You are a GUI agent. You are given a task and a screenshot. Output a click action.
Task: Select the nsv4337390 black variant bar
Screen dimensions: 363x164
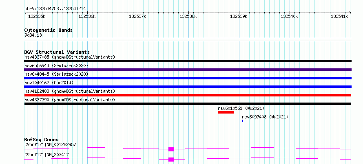click(188, 104)
